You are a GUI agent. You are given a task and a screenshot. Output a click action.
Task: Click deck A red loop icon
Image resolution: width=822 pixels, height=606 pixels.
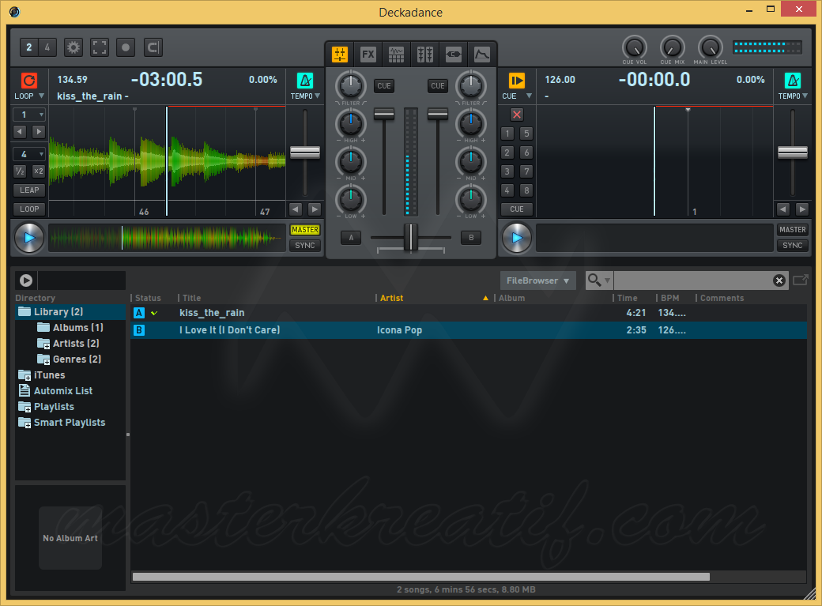(x=28, y=81)
